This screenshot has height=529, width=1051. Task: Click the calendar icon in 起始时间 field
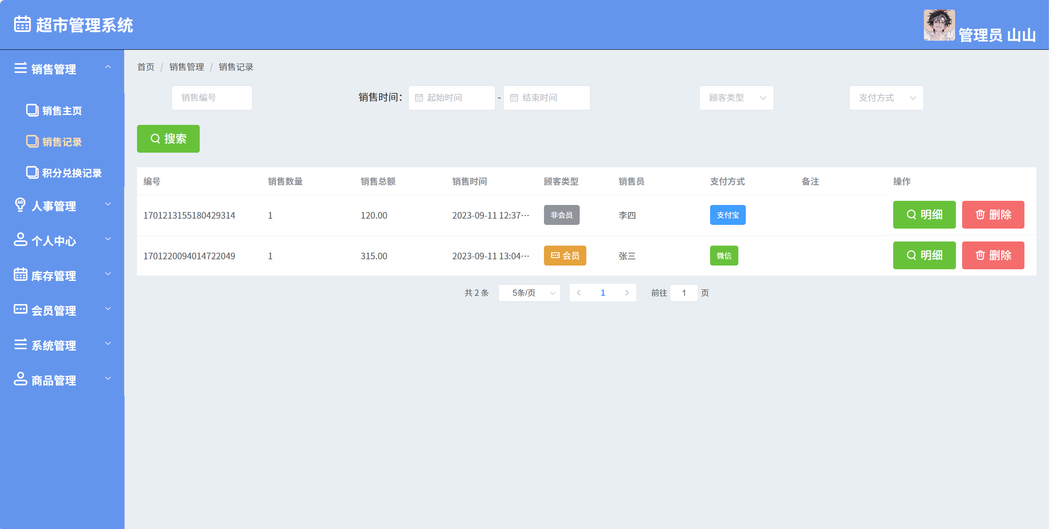[x=419, y=98]
